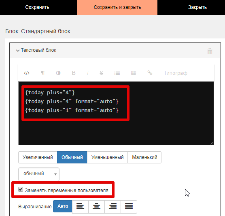The width and height of the screenshot is (225, 216).
Task: Delete the text block with the trash icon
Action: [210, 51]
